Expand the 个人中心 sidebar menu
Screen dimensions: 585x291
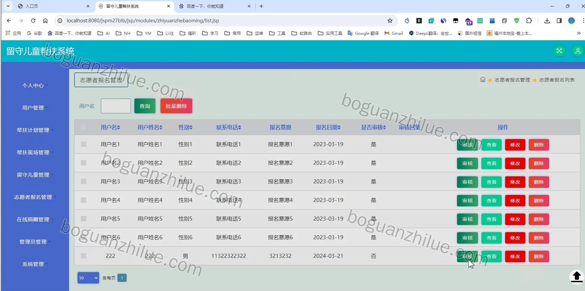pyautogui.click(x=35, y=85)
